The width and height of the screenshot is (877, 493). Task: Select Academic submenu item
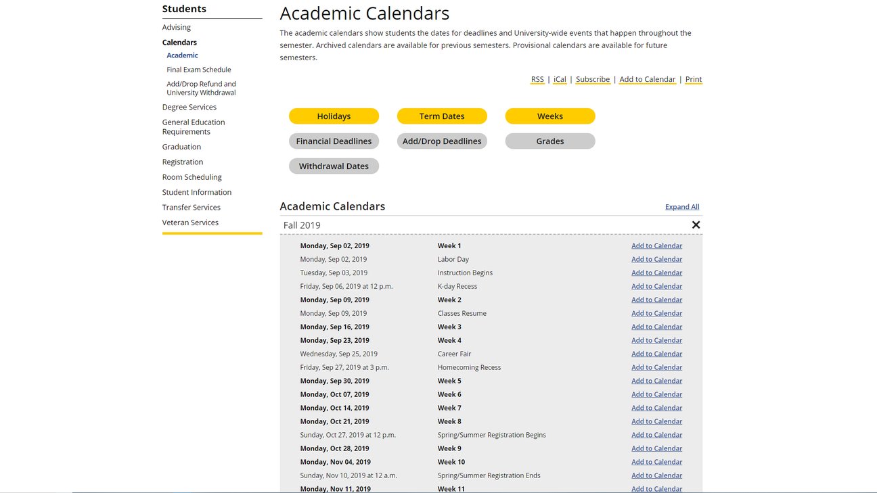pyautogui.click(x=182, y=55)
